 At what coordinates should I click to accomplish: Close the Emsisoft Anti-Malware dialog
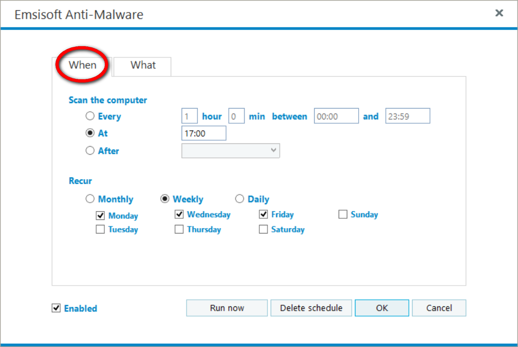(x=499, y=13)
